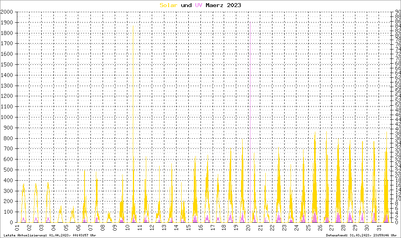Click the 1700 label on left axis
401x238 pixels.
(7, 44)
